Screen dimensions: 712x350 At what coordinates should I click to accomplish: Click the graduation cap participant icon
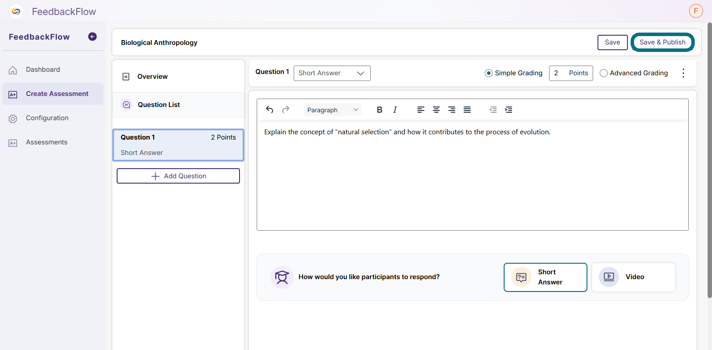[x=282, y=277]
